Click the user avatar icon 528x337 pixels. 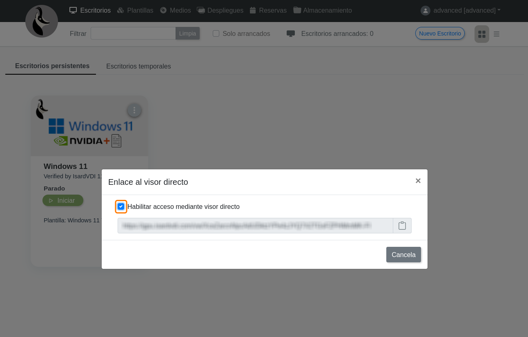[x=425, y=11]
